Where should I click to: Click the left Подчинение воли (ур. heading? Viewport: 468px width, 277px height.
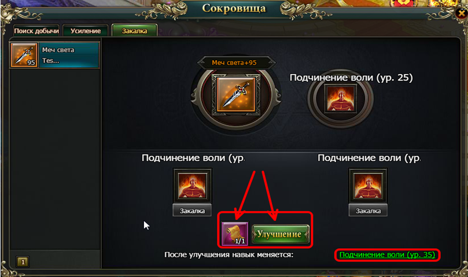[193, 158]
